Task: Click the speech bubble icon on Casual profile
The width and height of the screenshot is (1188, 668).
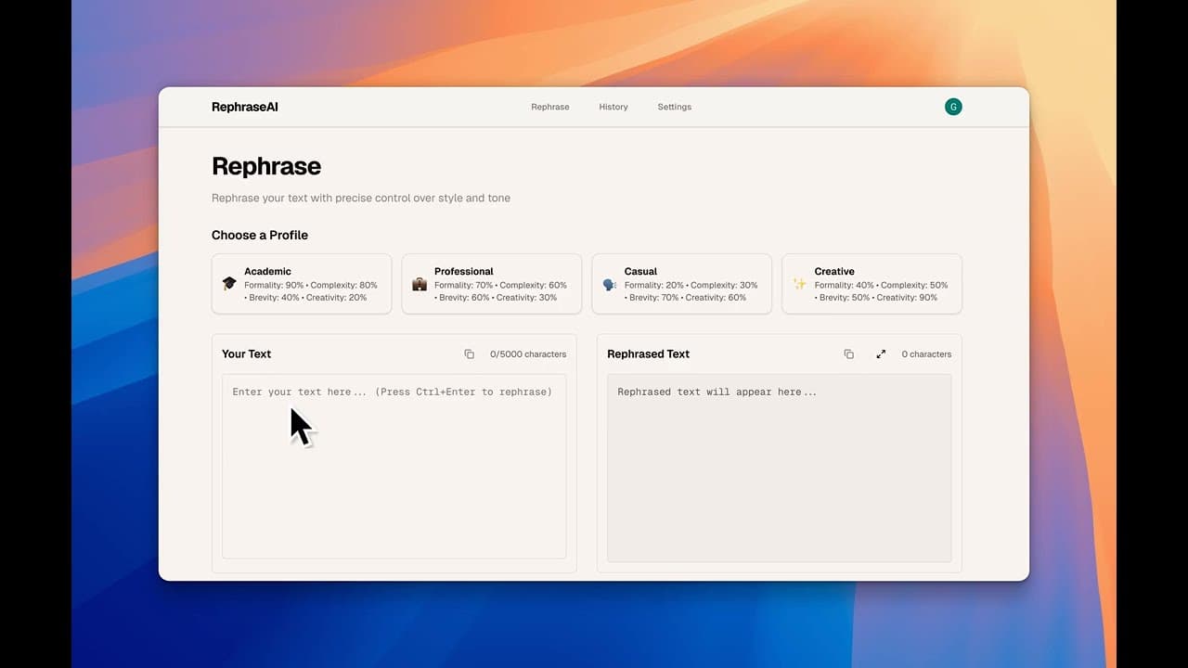Action: click(609, 284)
